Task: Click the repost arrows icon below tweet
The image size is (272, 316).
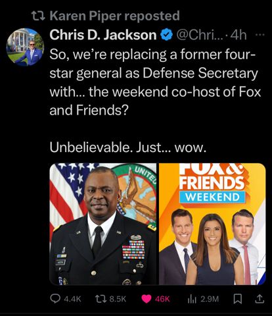Action: [x=101, y=298]
